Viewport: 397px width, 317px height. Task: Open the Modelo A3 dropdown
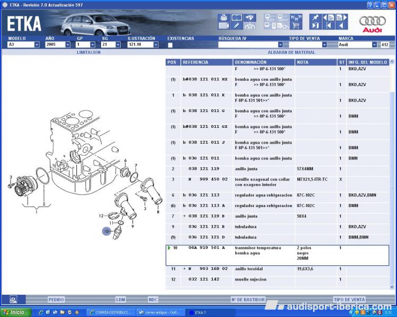37,45
